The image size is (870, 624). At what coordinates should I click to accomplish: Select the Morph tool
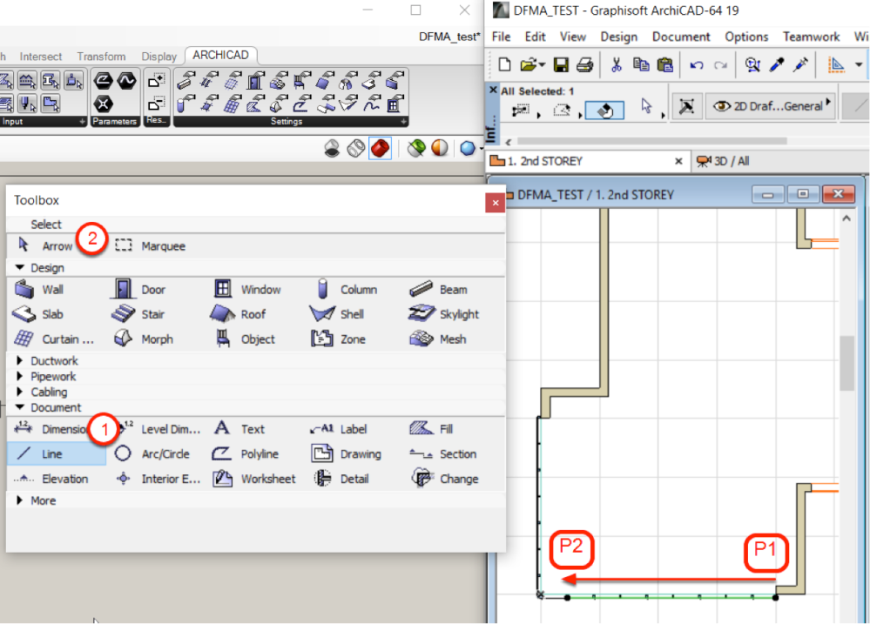(x=144, y=339)
